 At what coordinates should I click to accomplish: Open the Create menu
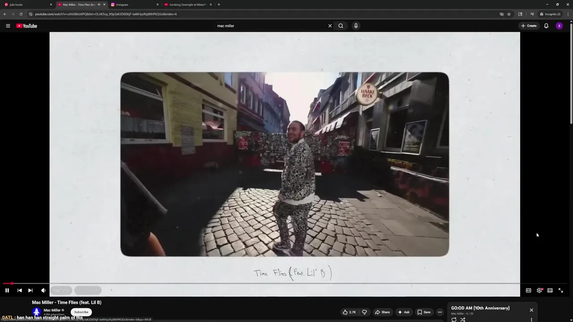click(x=528, y=26)
